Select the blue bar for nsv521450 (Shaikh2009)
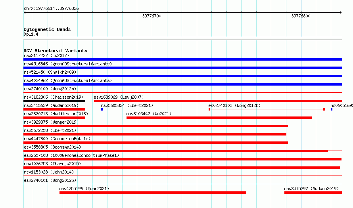353x208 pixels. 182,76
